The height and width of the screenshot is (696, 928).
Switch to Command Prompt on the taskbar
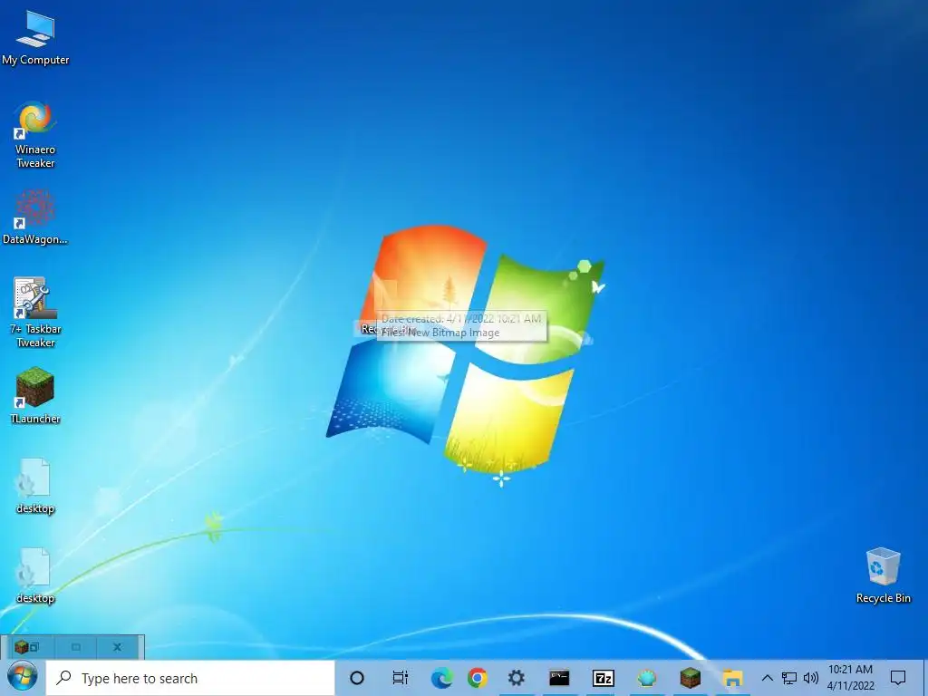tap(559, 678)
